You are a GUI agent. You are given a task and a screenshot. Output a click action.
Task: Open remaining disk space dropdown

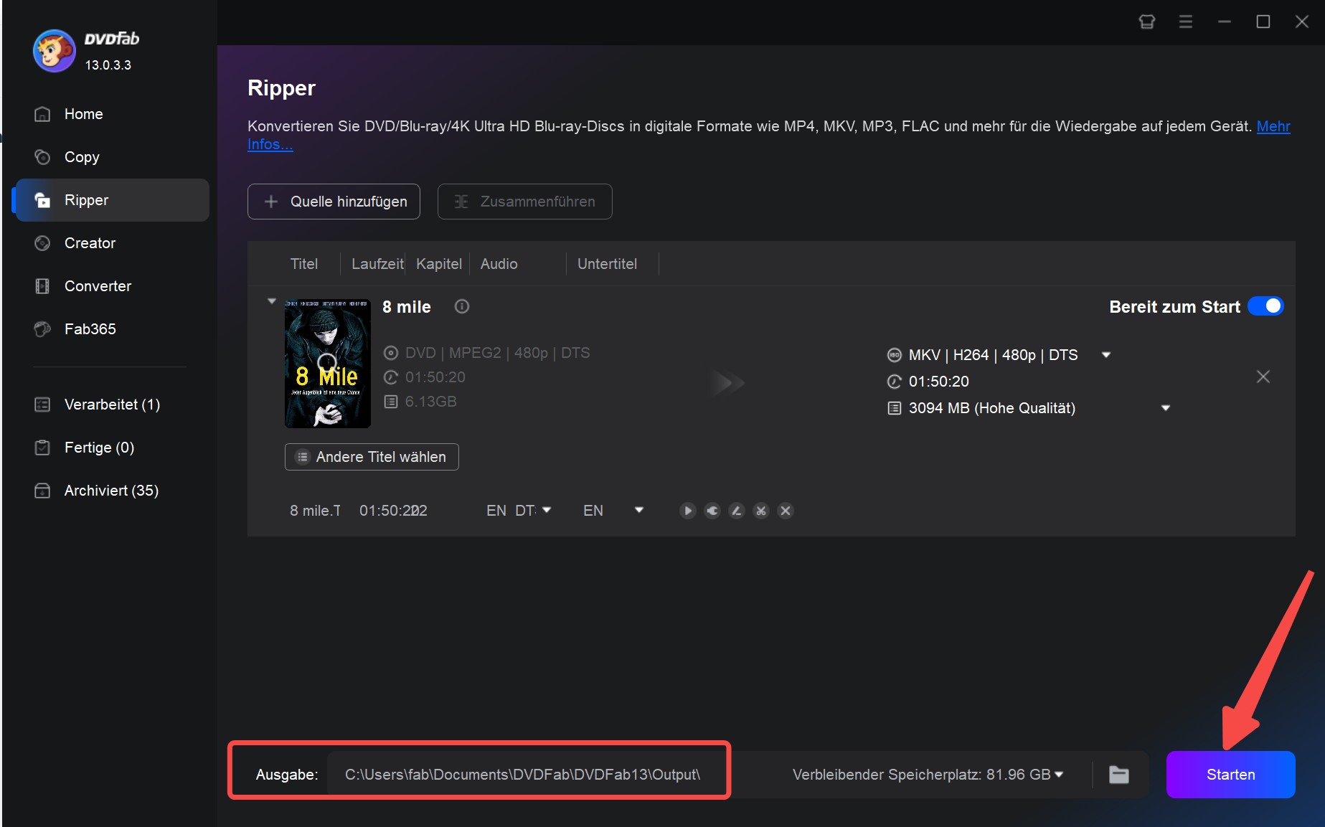pos(1059,775)
